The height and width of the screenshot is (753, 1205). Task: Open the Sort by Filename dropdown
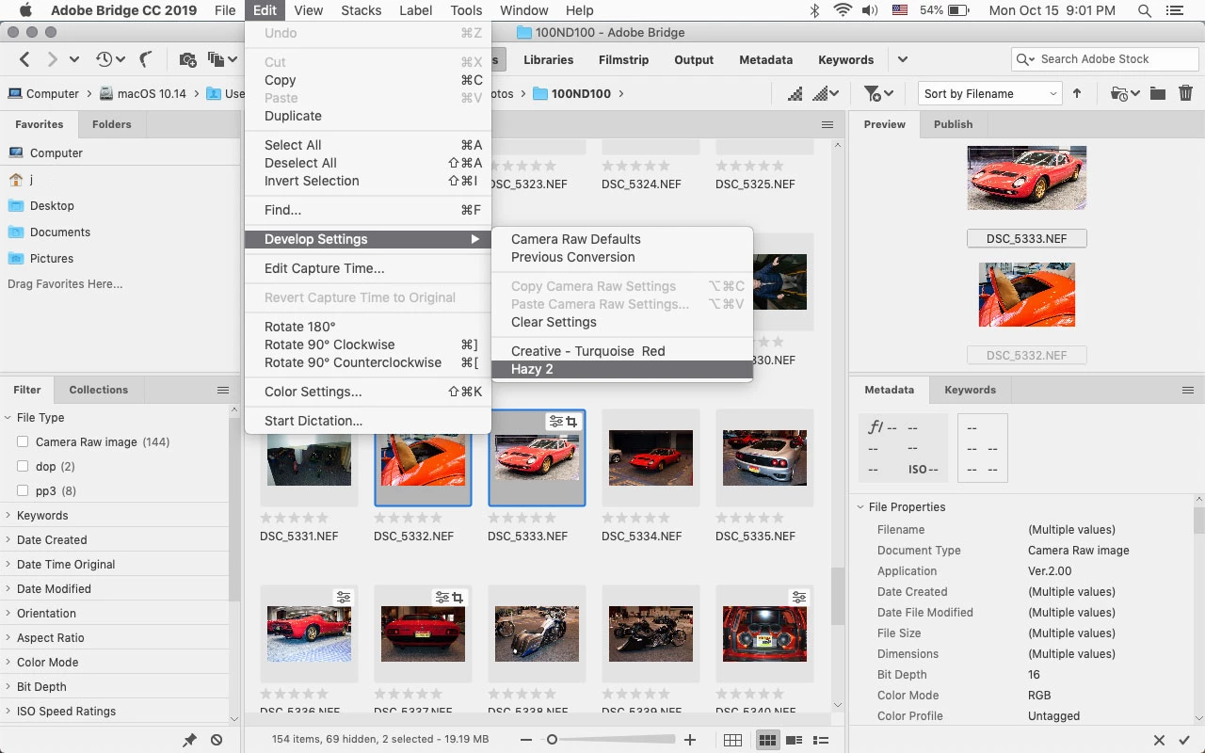tap(989, 93)
